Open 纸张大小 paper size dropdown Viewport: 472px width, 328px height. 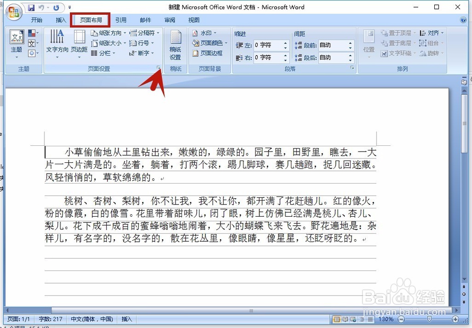point(109,43)
